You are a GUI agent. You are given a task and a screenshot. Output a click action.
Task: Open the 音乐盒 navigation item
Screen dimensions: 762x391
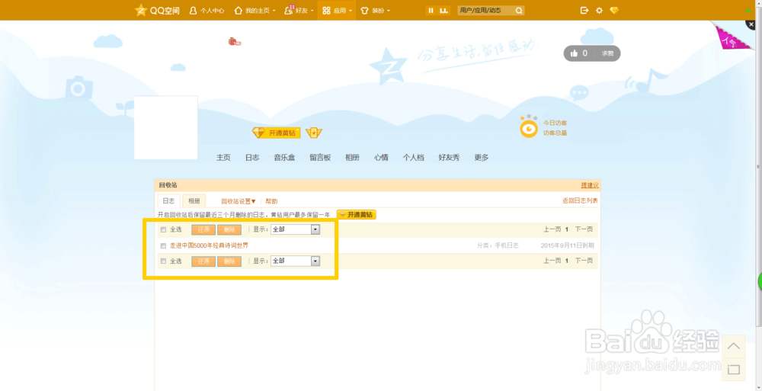pos(284,158)
